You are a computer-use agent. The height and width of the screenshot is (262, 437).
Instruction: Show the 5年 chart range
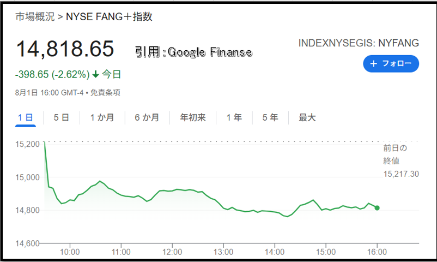click(270, 117)
